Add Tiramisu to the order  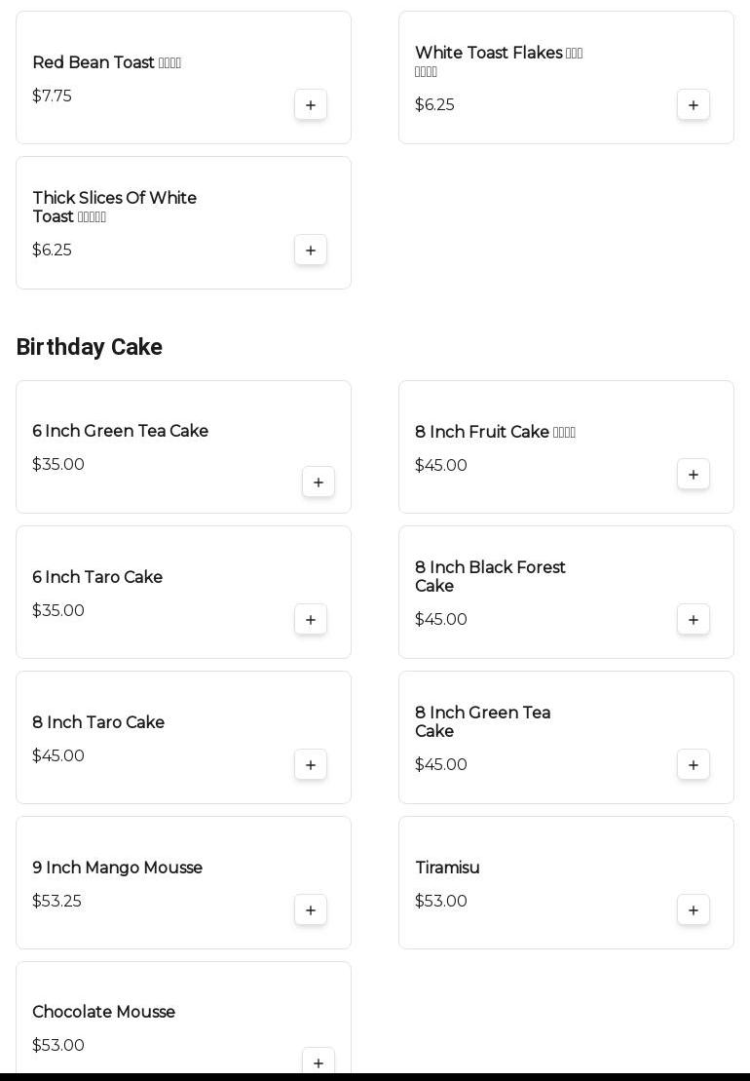(x=694, y=910)
